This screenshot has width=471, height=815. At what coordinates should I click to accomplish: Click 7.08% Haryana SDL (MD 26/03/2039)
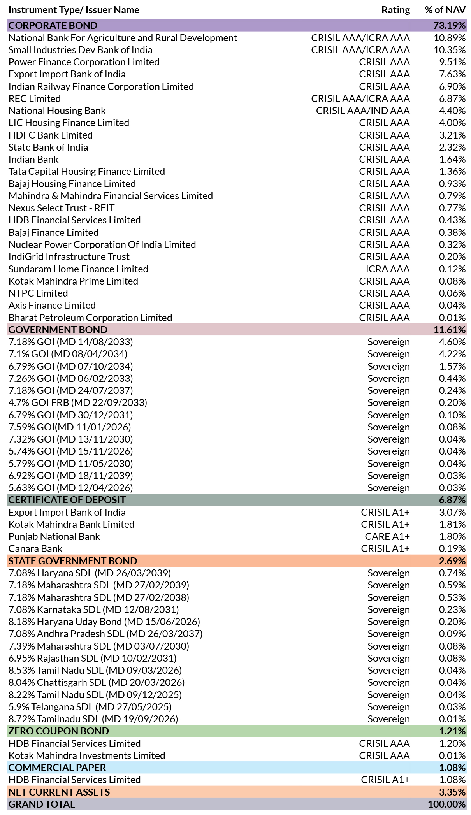coord(90,573)
